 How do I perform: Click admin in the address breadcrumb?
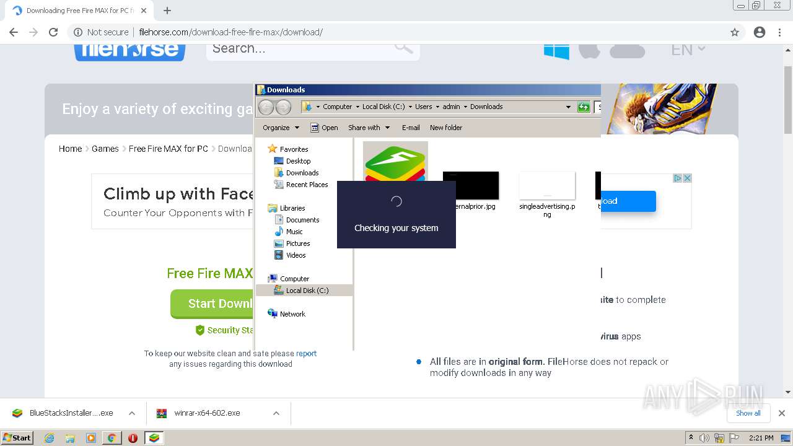[x=451, y=107]
